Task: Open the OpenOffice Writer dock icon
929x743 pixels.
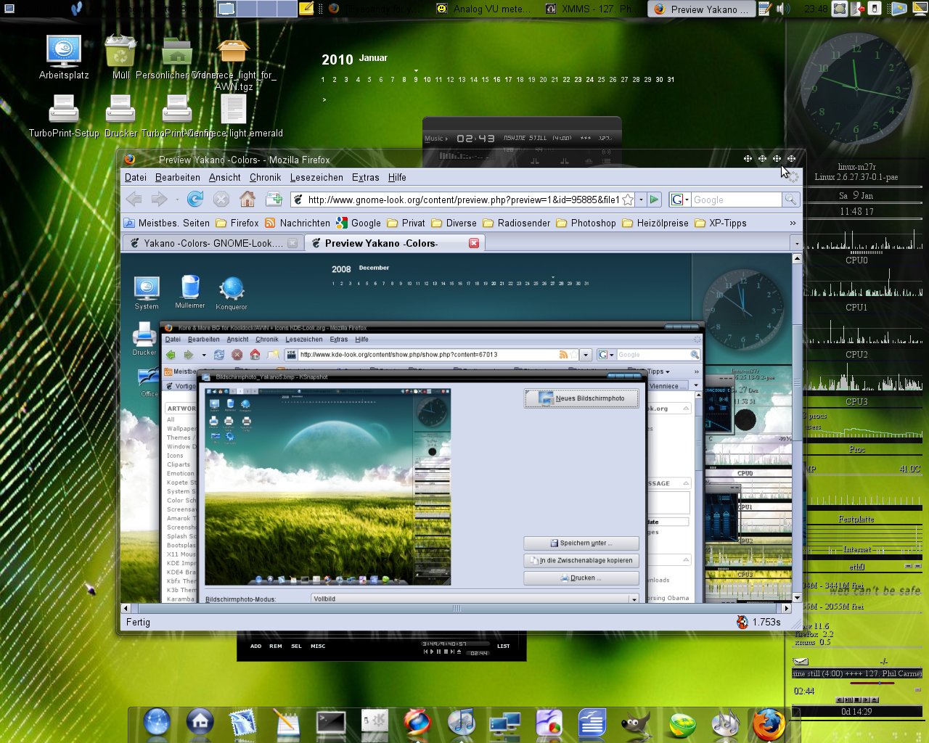Action: pos(592,723)
